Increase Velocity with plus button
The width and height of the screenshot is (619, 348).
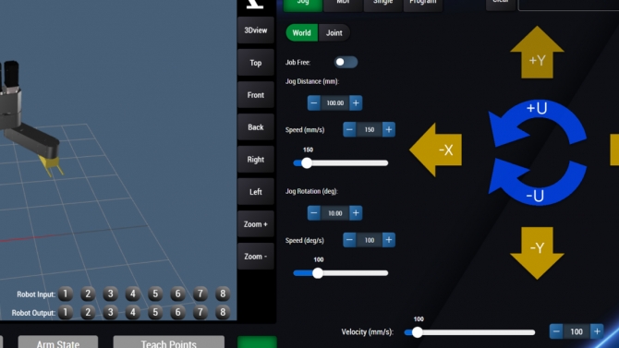(597, 331)
